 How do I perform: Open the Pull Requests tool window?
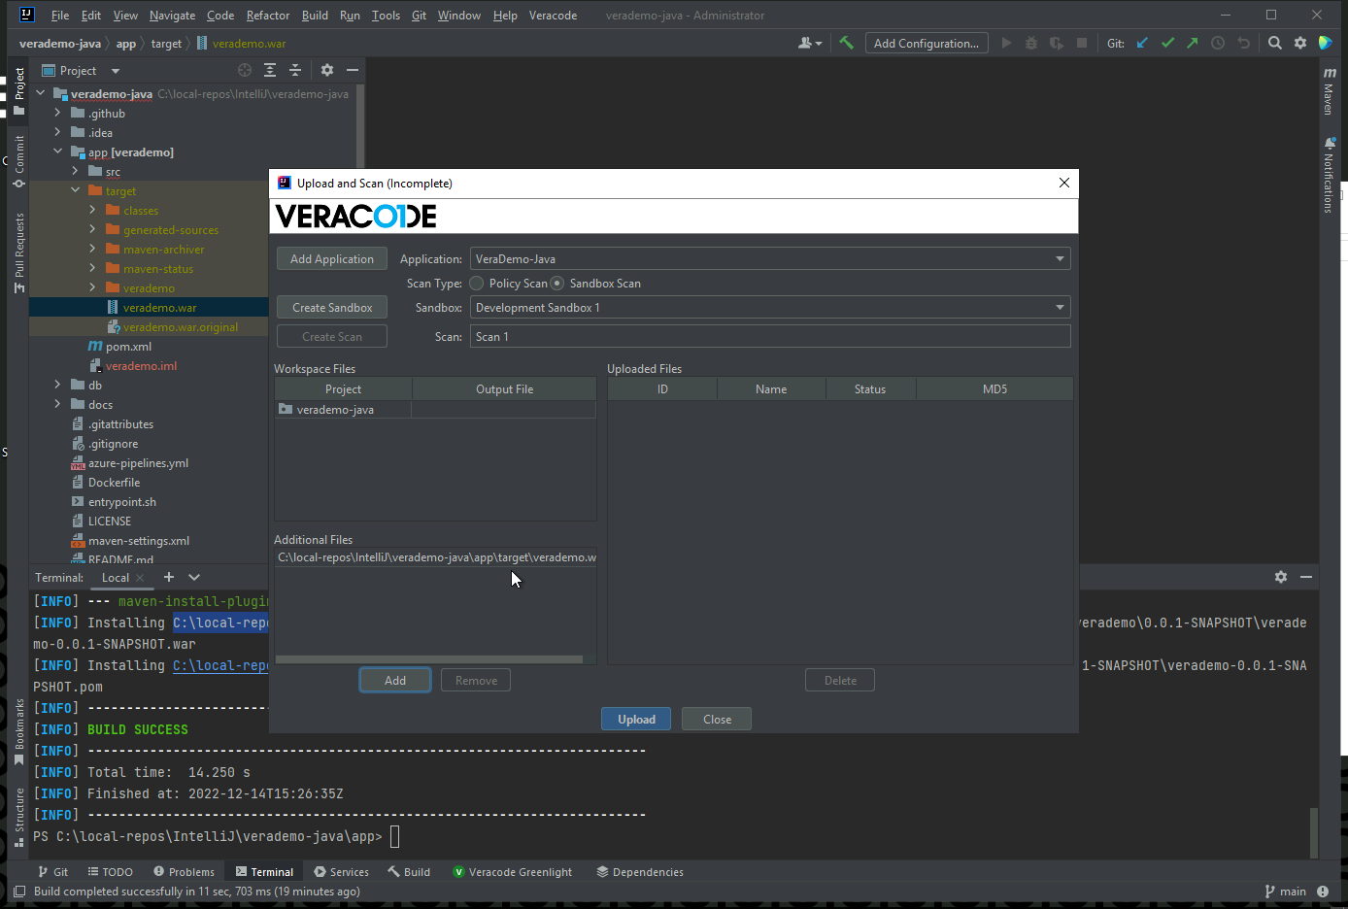18,252
